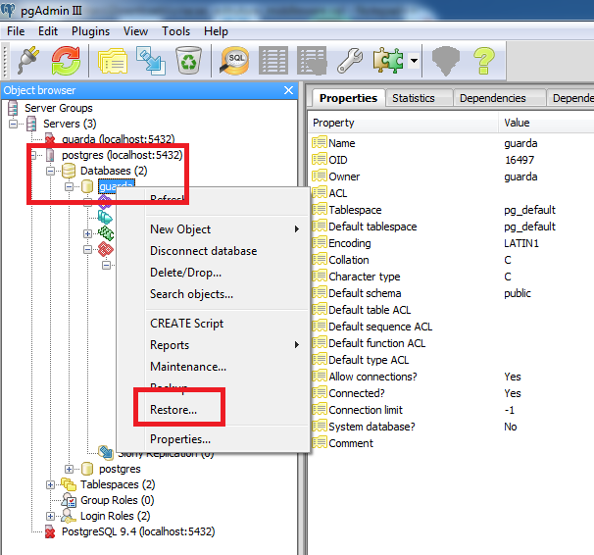The height and width of the screenshot is (555, 594).
Task: Expand the Tablespaces (2) node
Action: click(x=50, y=484)
